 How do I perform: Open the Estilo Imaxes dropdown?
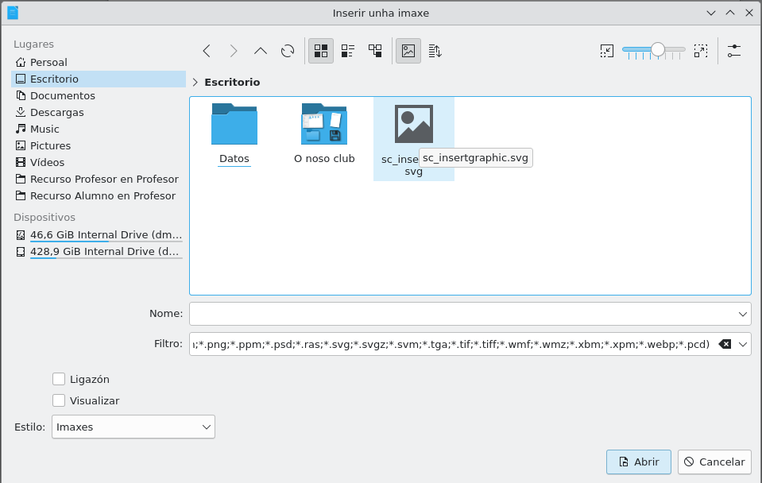(133, 427)
